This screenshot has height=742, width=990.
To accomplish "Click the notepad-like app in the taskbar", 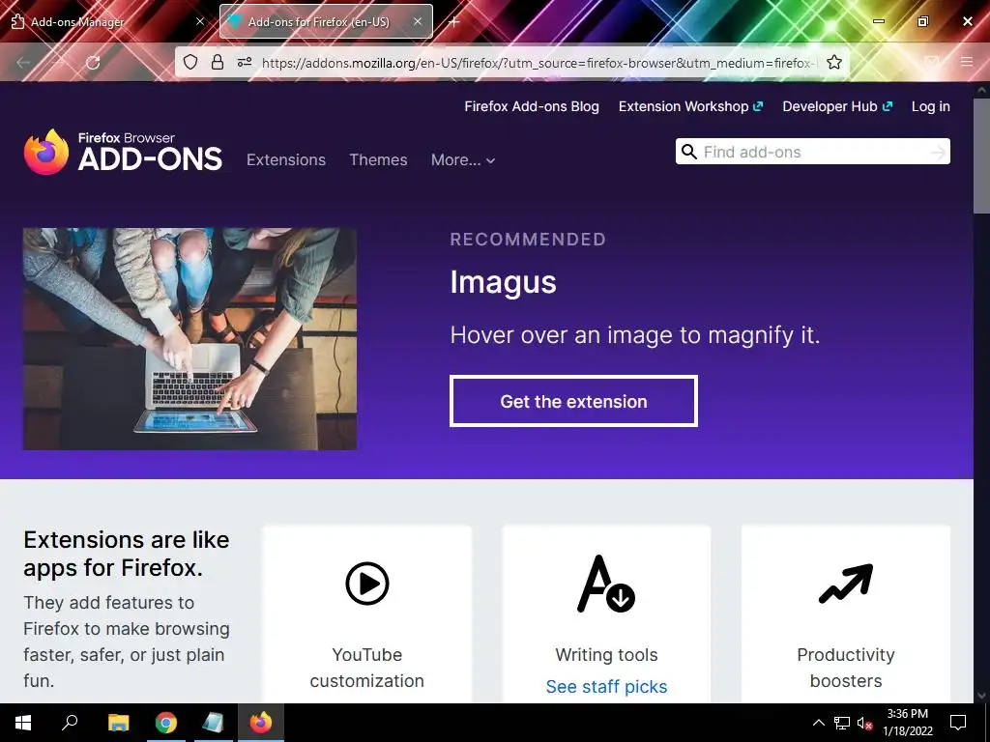I will click(x=214, y=723).
